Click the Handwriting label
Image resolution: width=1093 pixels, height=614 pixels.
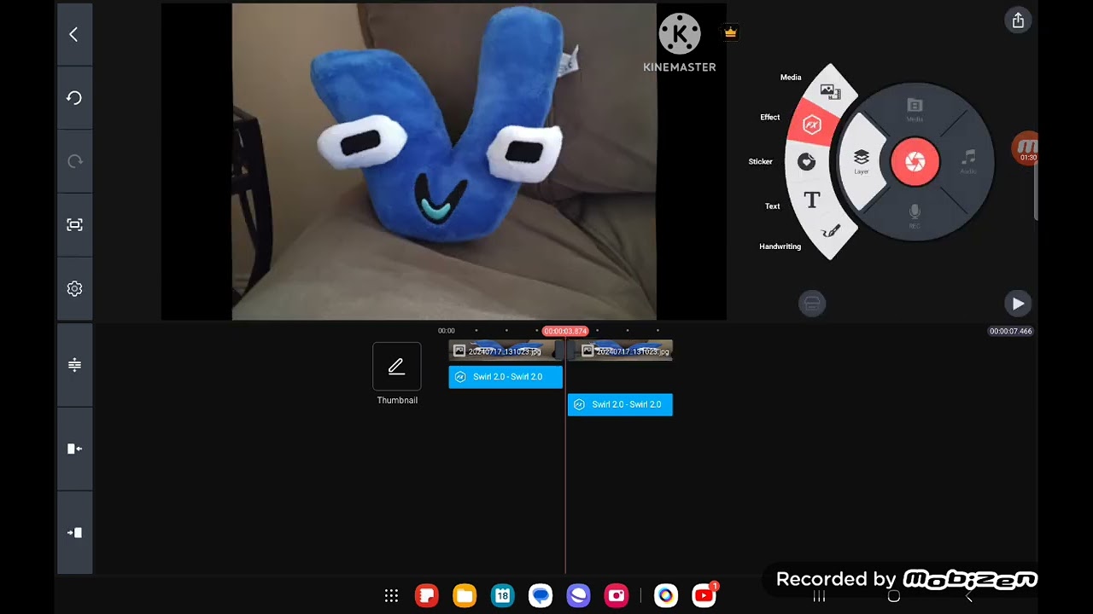coord(780,246)
